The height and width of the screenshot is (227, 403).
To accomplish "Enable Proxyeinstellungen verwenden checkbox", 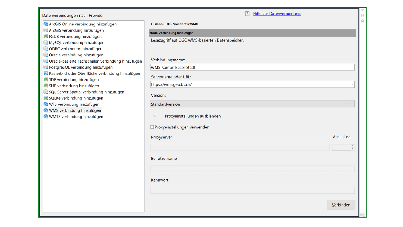I will [152, 127].
